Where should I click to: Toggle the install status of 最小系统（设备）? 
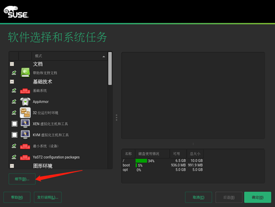[14, 146]
